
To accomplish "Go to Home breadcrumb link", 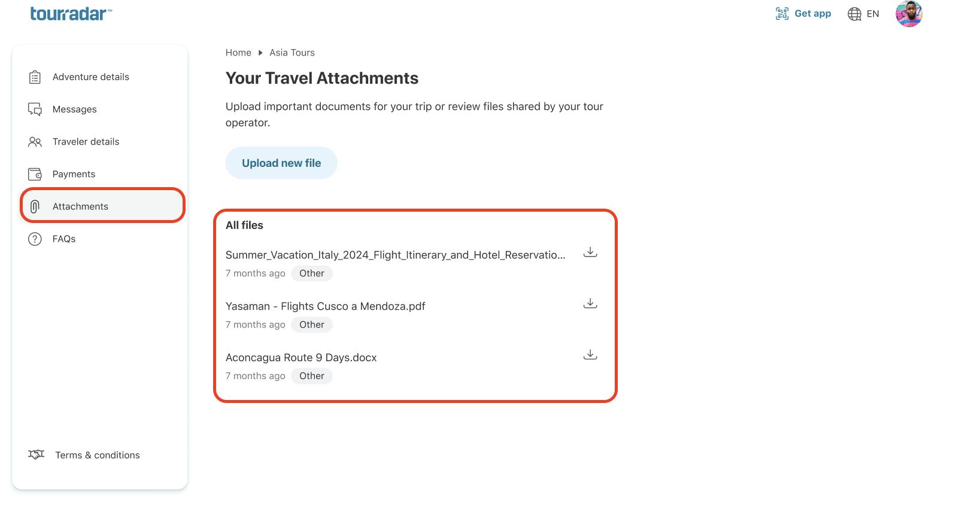I will 238,53.
